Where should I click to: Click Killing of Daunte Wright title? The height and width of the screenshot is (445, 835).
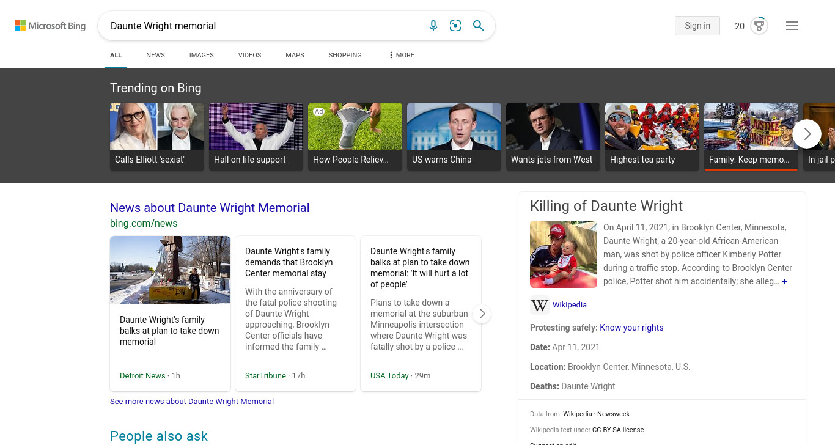click(606, 206)
